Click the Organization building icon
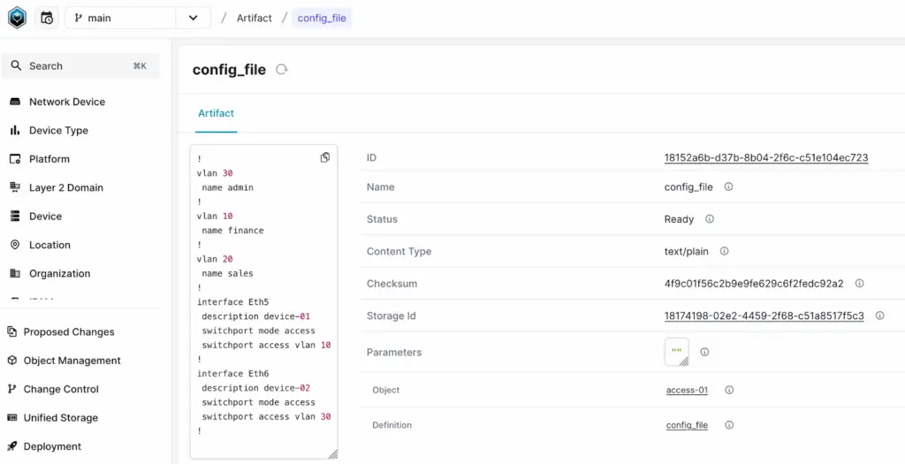The image size is (905, 464). pos(15,273)
